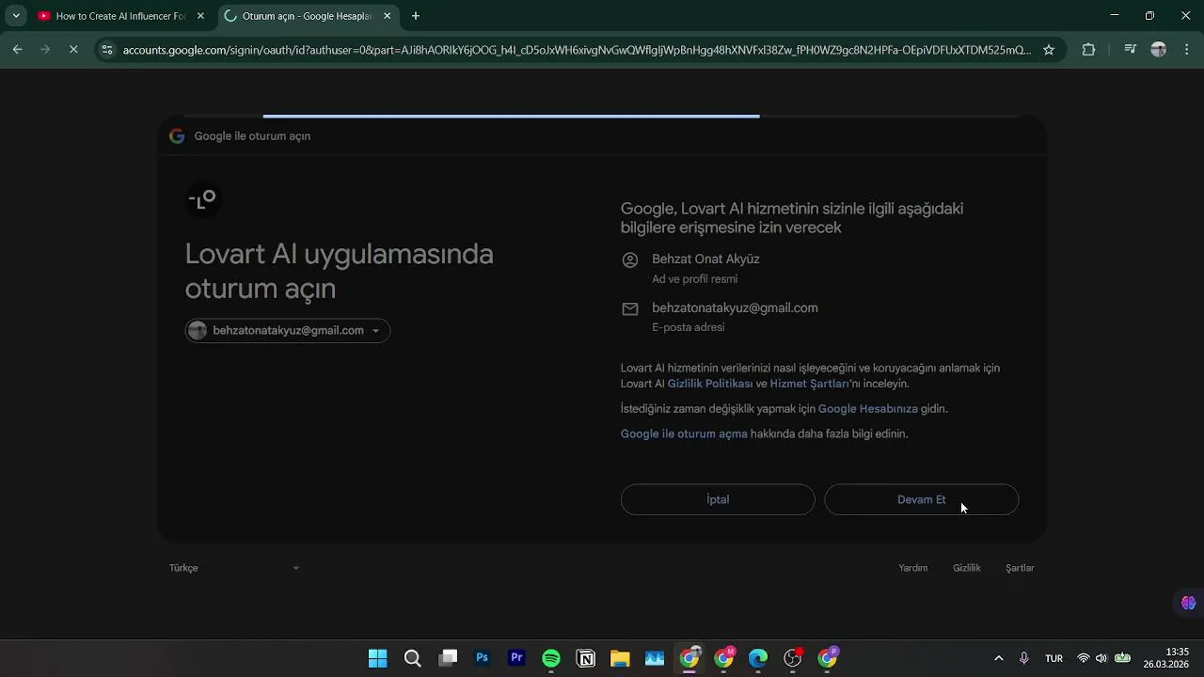This screenshot has height=677, width=1204.
Task: Open the media controls icon in Chrome toolbar
Action: tap(1131, 50)
